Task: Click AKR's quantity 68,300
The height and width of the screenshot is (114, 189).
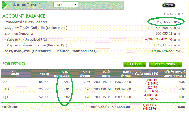Action: [x=44, y=82]
